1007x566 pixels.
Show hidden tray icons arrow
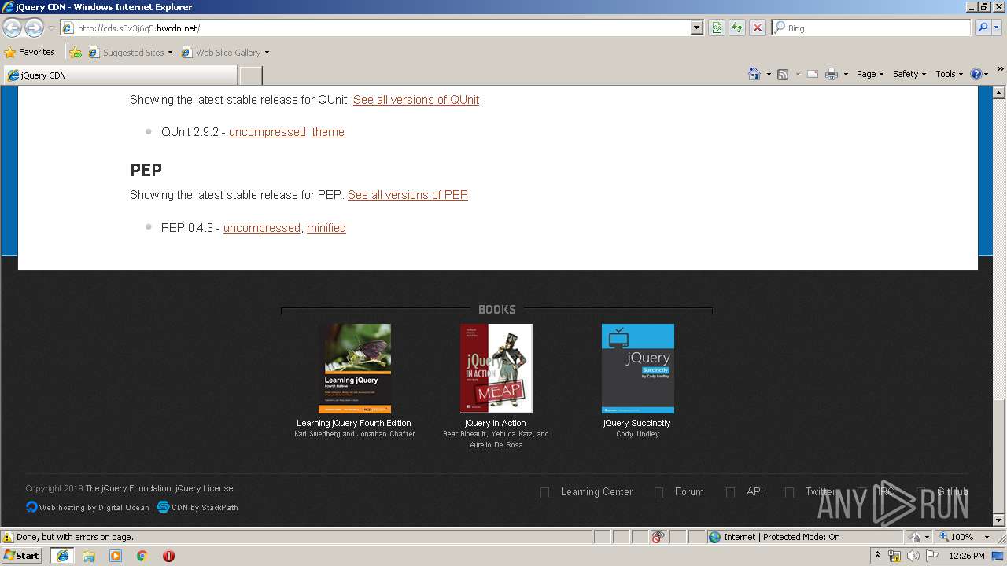878,555
